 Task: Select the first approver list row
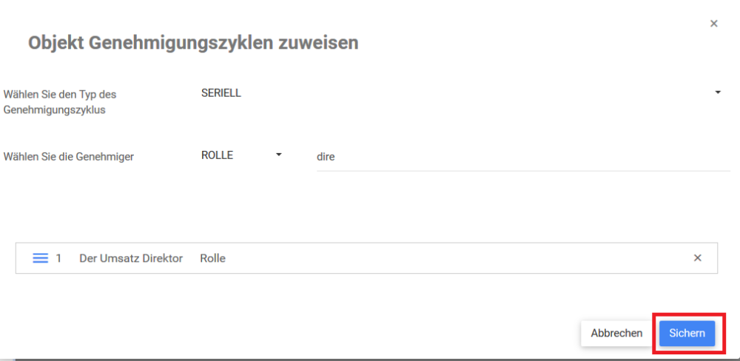[366, 258]
